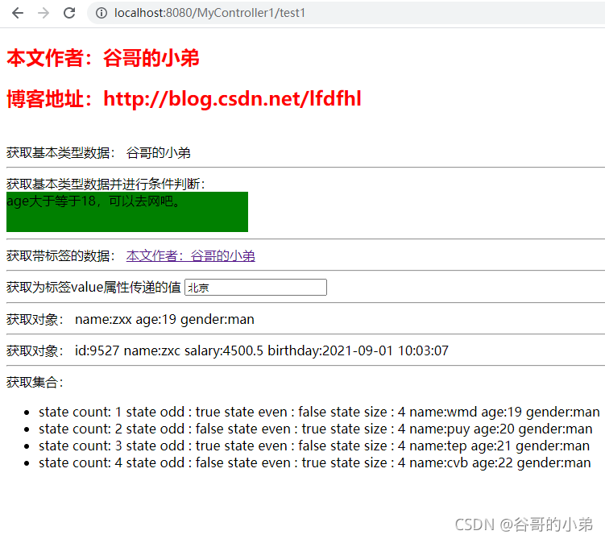Screen dimensions: 605x539
Task: Click list row with name:tep age:21
Action: [314, 446]
